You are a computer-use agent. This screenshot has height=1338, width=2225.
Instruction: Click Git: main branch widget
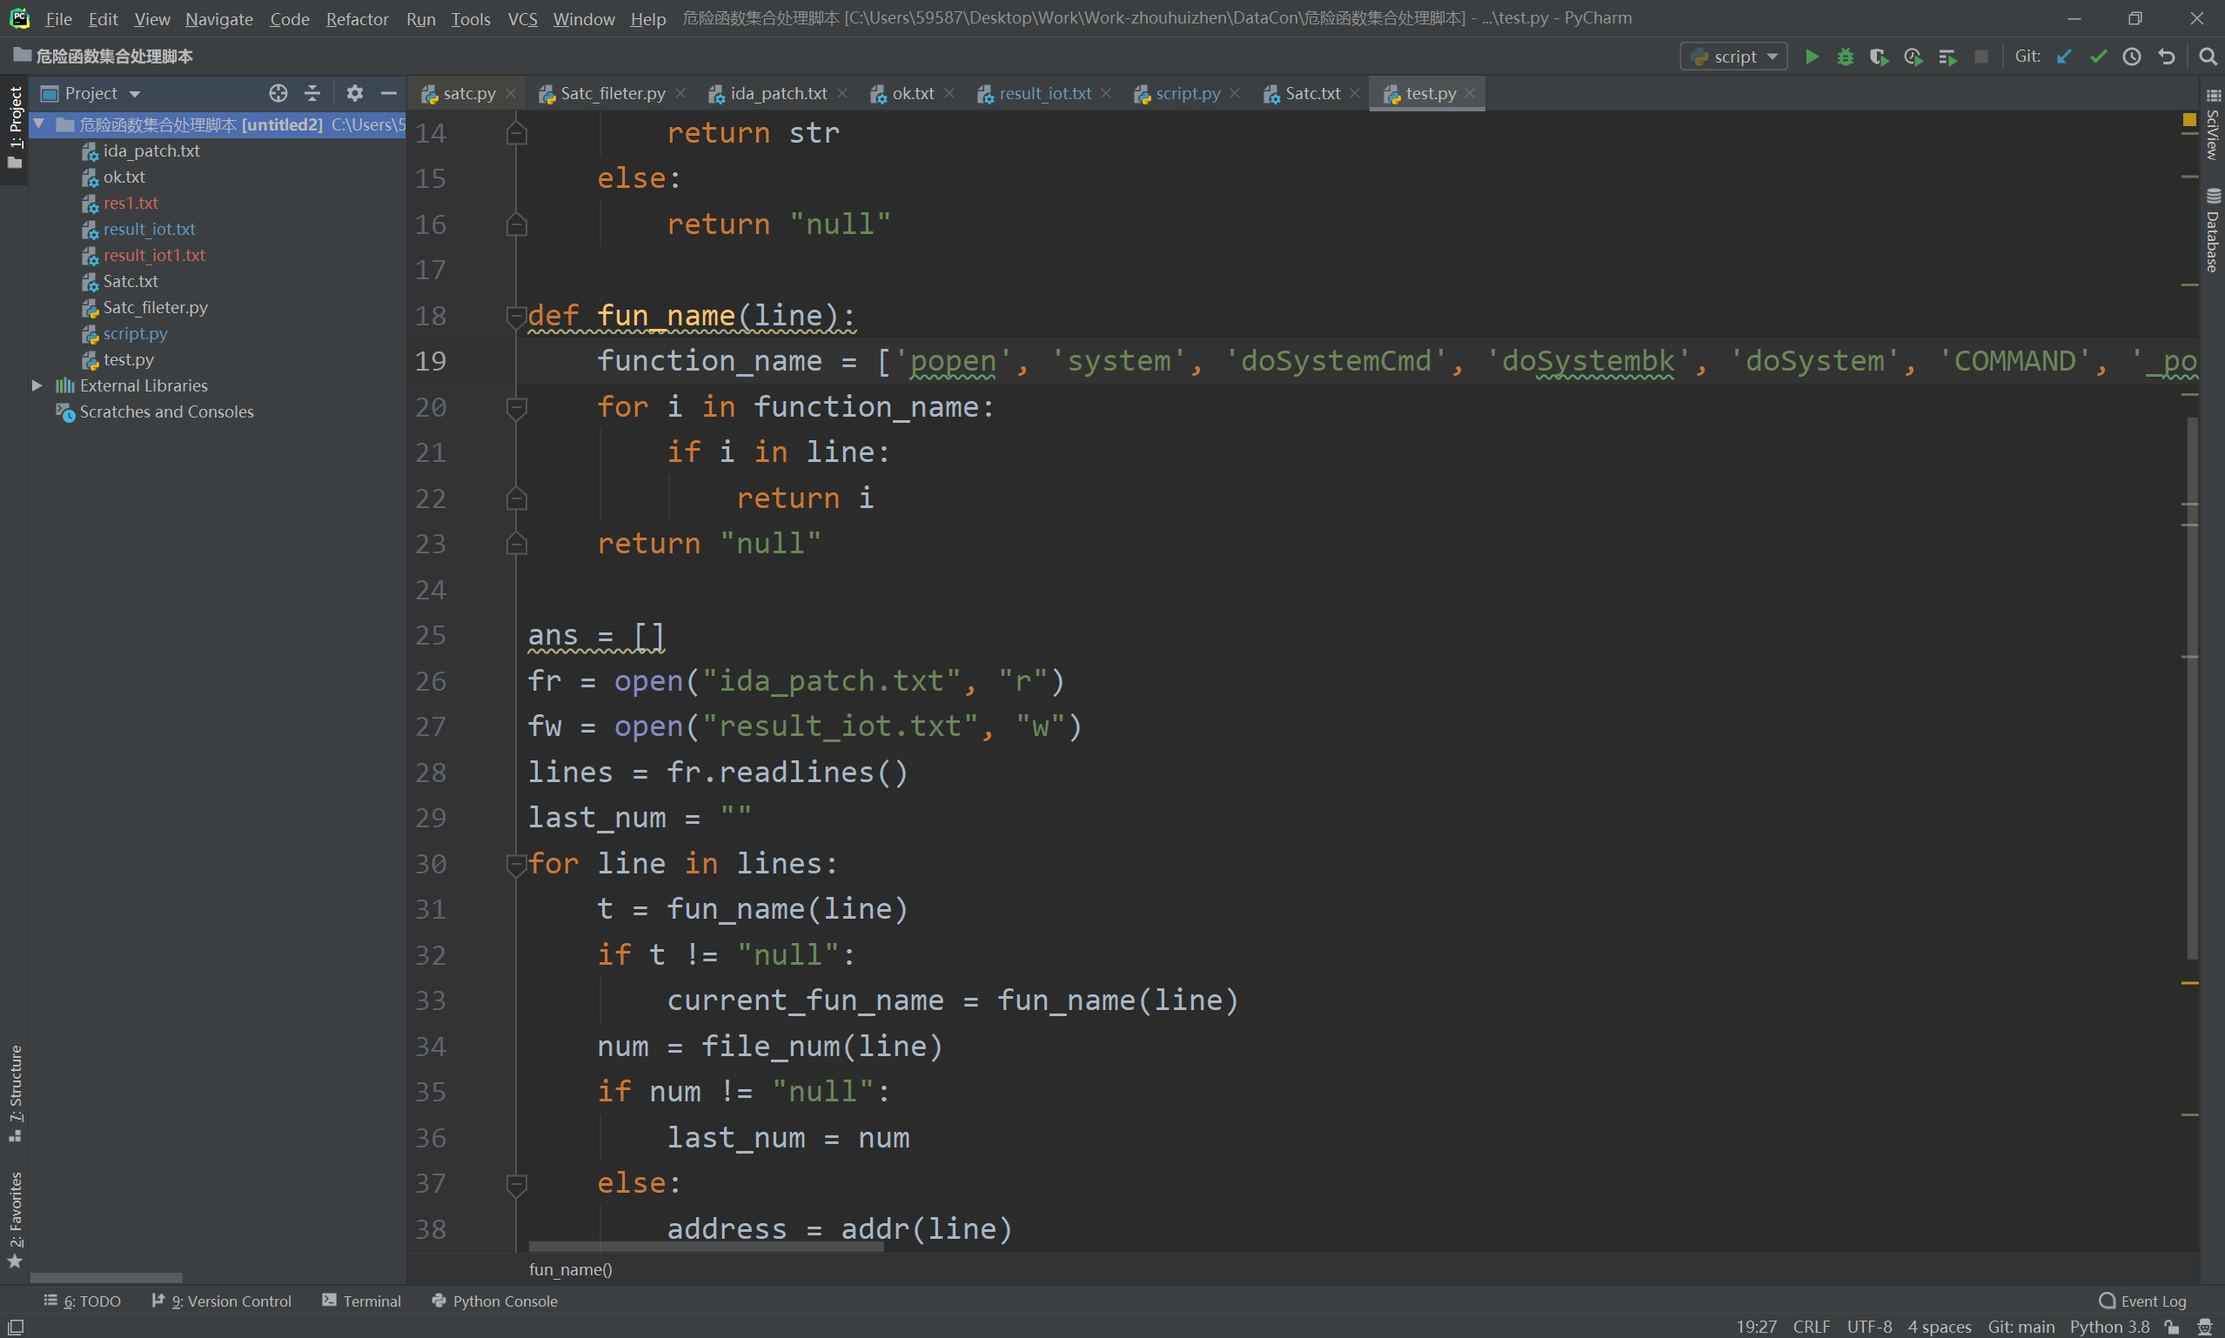coord(2021,1327)
